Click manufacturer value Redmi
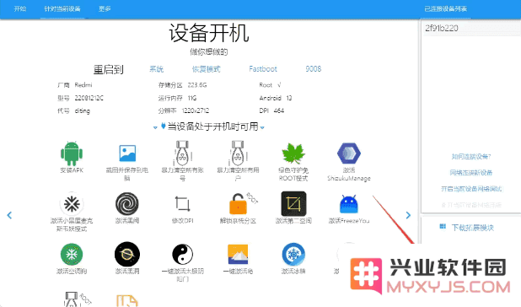 pos(83,85)
